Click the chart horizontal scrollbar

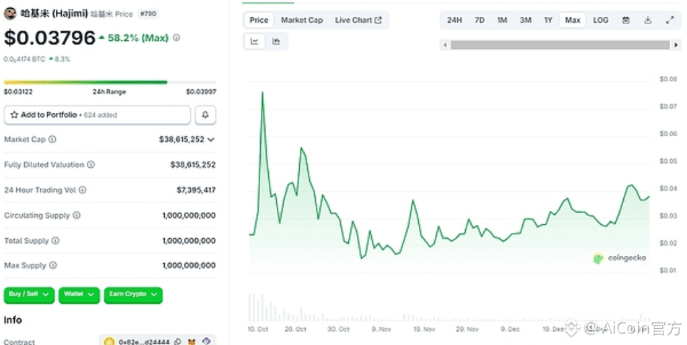(560, 45)
